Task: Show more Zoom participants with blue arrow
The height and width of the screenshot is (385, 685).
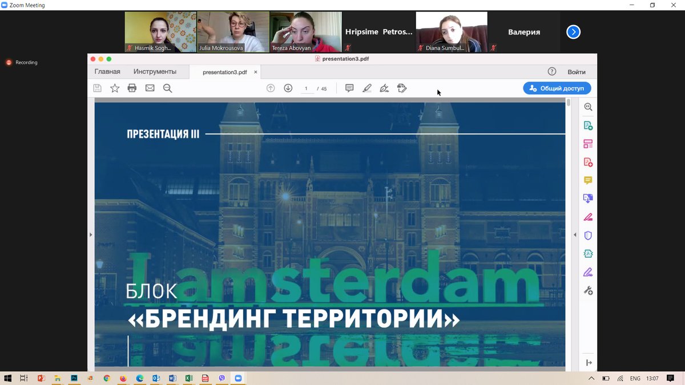Action: (x=573, y=32)
